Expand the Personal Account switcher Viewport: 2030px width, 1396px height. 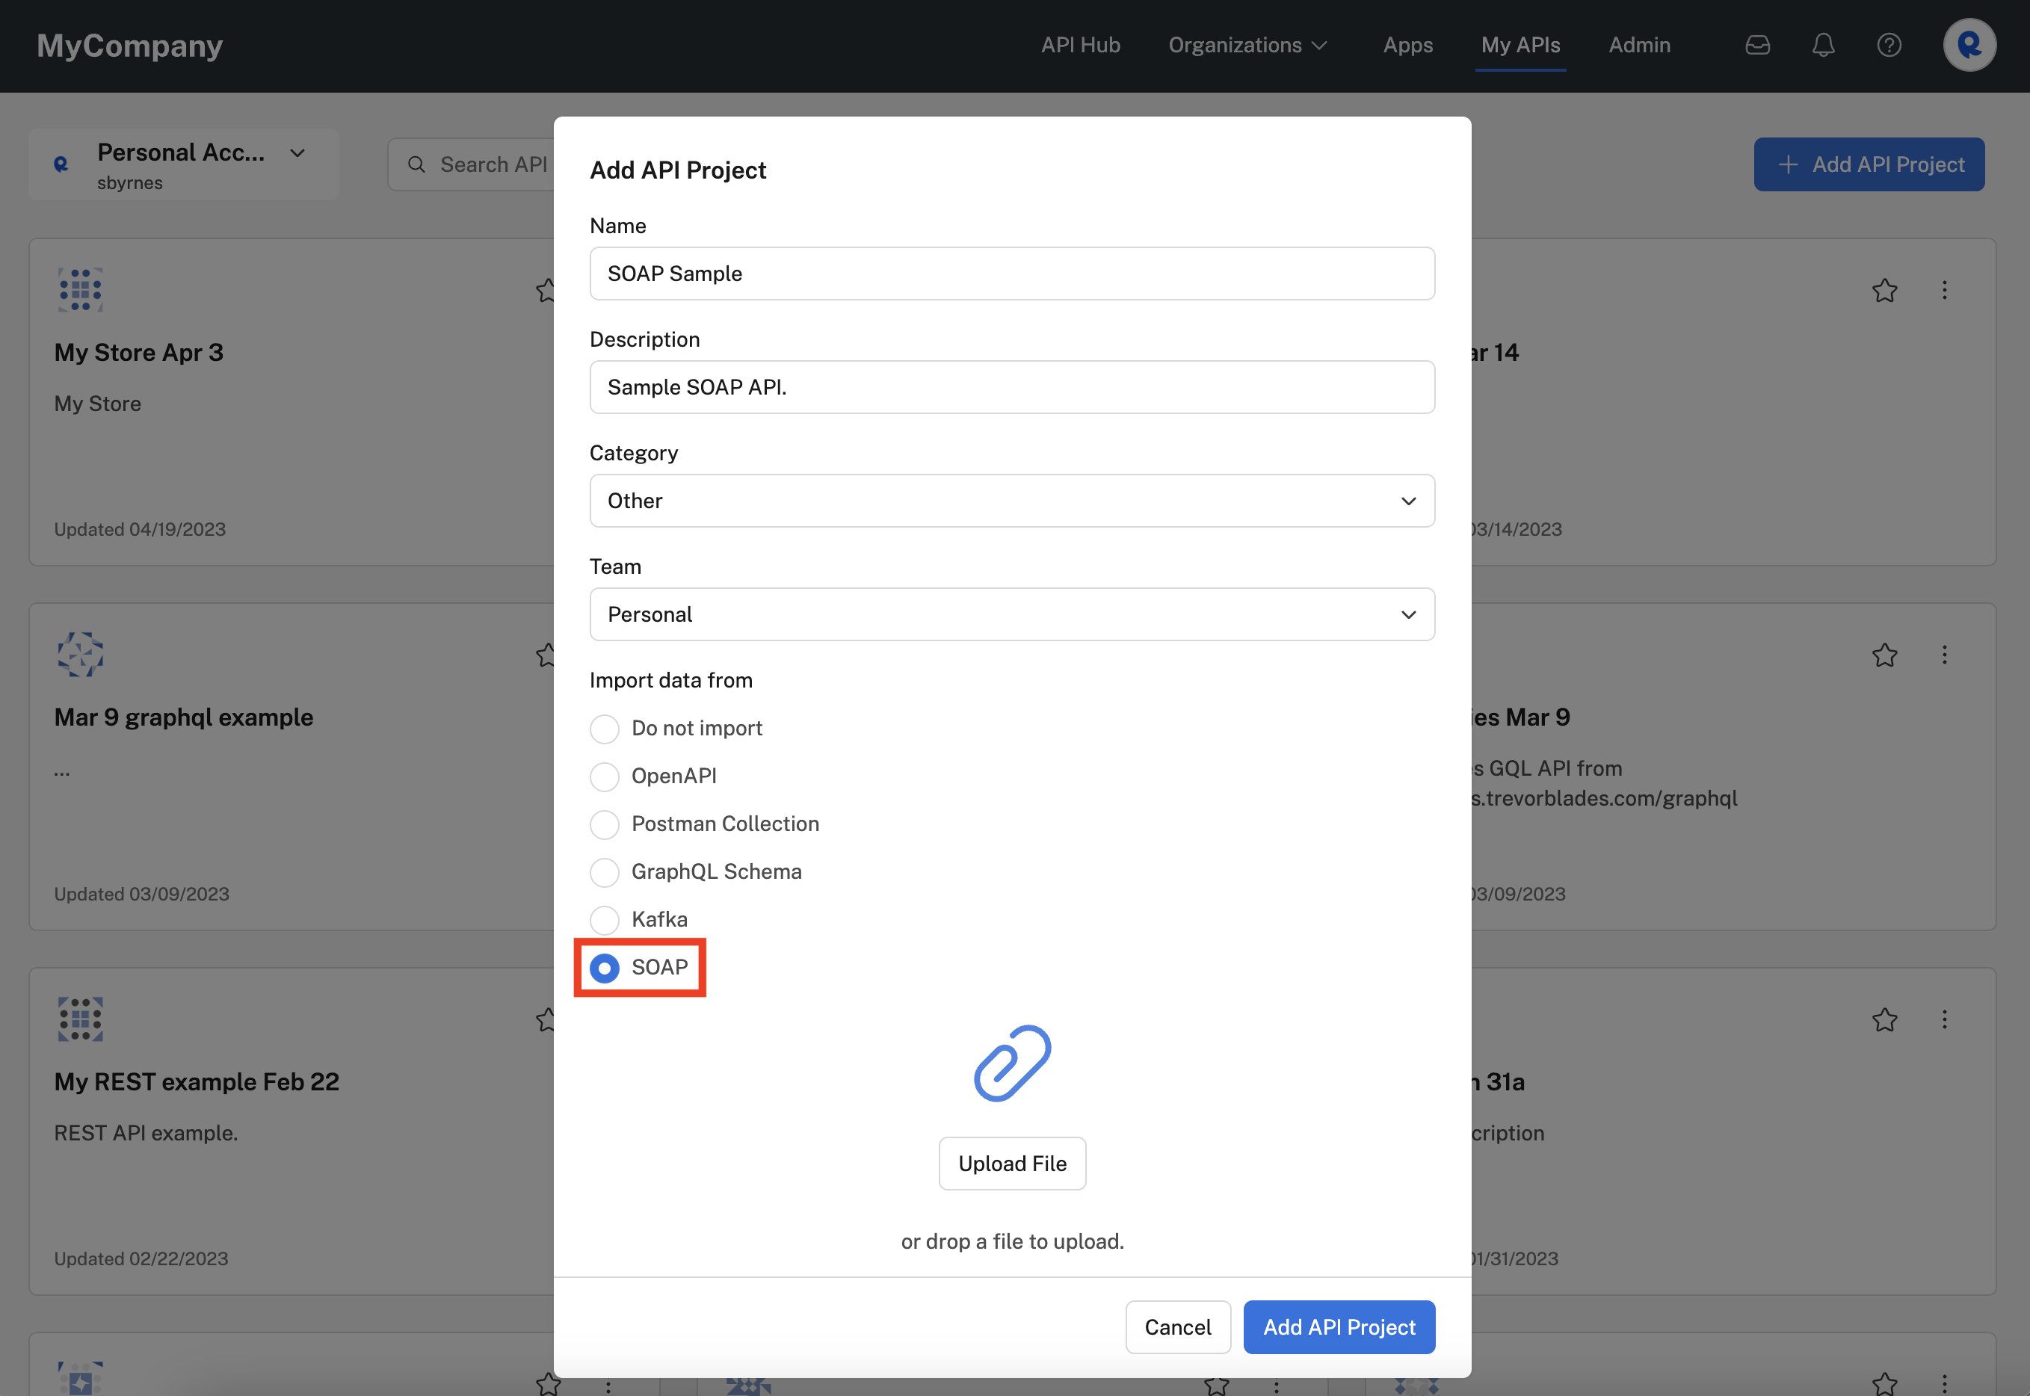pos(185,164)
